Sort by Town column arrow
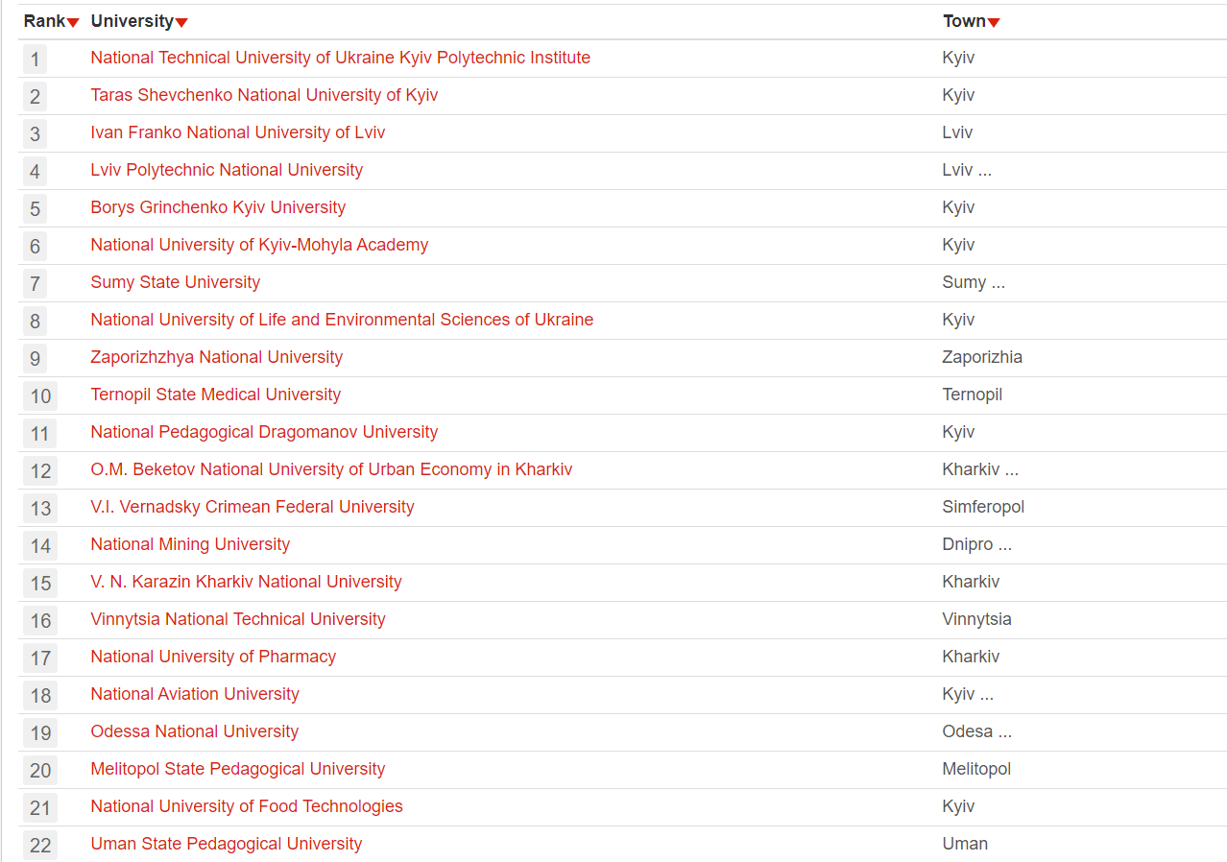 point(994,23)
